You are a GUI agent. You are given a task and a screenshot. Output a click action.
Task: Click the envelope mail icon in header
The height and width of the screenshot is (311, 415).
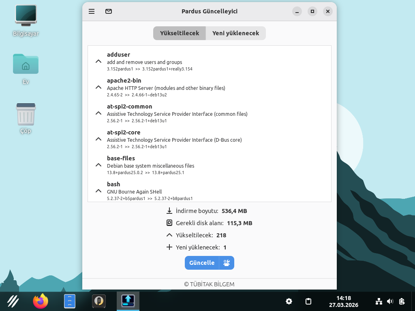(x=109, y=11)
